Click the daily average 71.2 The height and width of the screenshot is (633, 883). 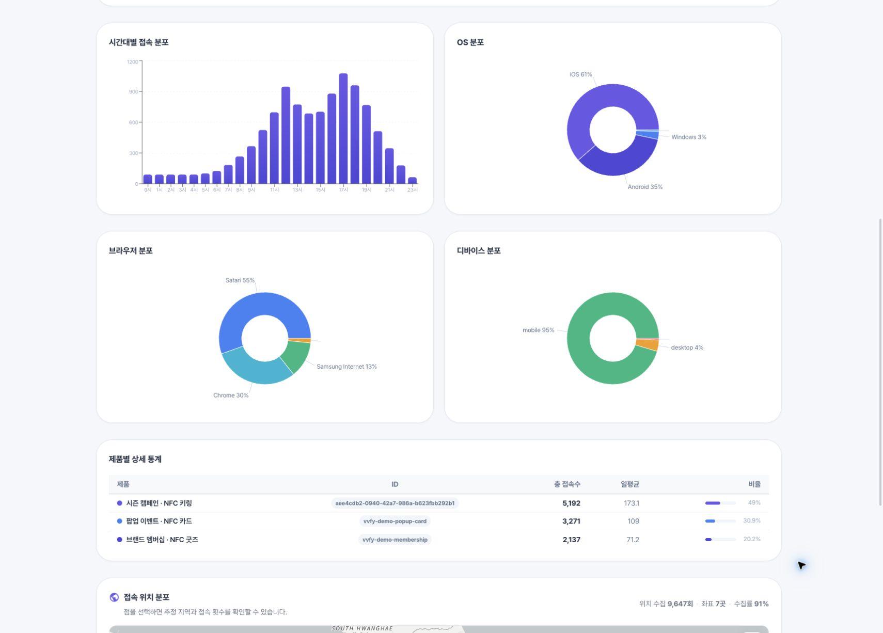click(x=633, y=540)
